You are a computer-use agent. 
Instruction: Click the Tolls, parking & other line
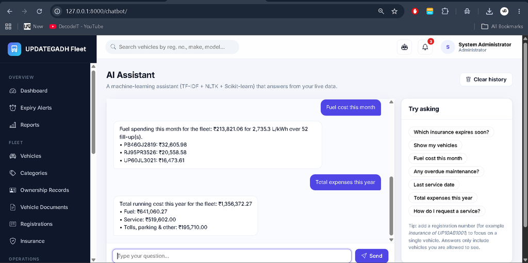163,227
